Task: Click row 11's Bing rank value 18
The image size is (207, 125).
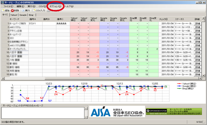Action: click(137, 60)
